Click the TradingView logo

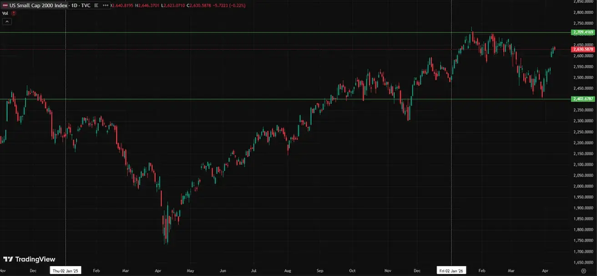click(x=29, y=259)
